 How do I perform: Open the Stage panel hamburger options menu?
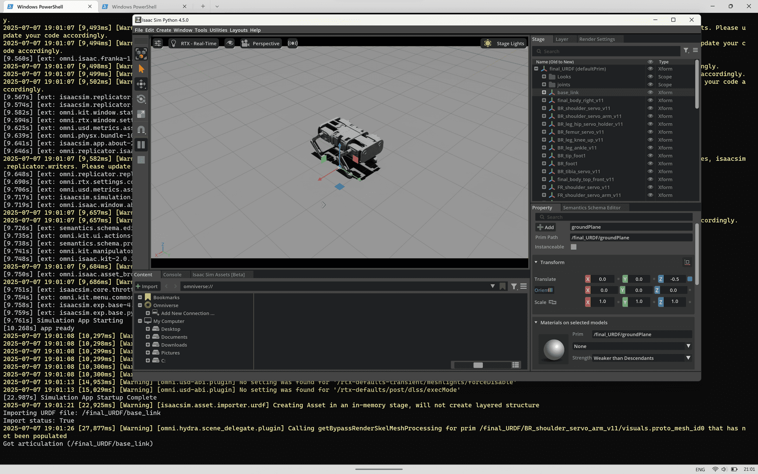coord(695,50)
